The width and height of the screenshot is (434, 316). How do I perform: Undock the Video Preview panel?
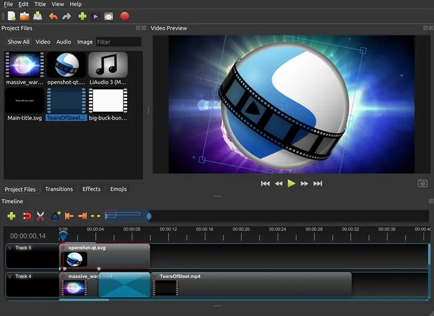coord(425,28)
